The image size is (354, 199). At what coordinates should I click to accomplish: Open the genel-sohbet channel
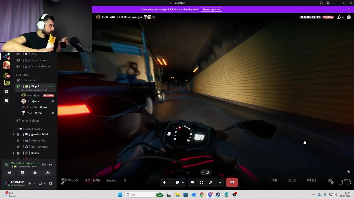point(35,134)
